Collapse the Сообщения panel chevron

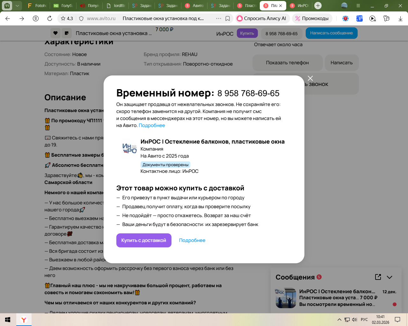click(390, 277)
